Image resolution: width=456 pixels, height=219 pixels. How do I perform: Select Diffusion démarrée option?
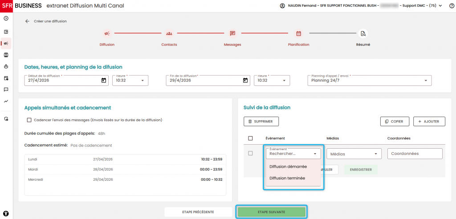pos(293,166)
